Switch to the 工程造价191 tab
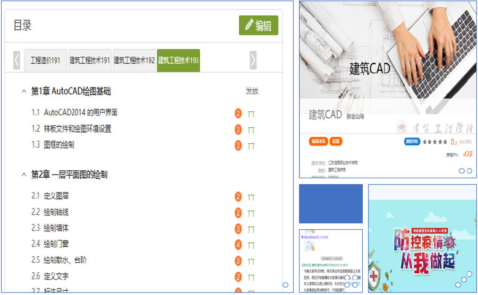This screenshot has height=295, width=478. (x=46, y=60)
